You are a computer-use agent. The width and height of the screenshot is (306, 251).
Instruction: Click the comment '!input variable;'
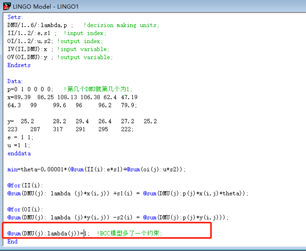(83, 49)
